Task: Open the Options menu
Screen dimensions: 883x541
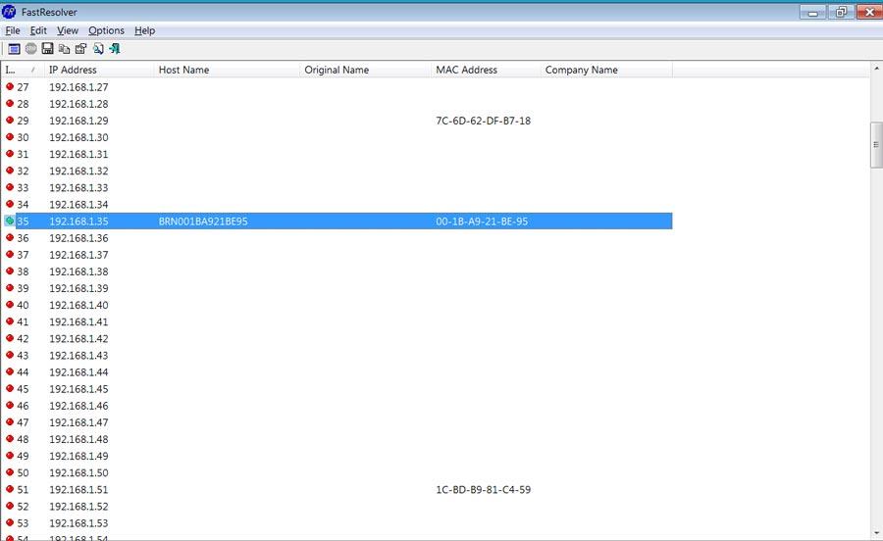Action: 106,31
